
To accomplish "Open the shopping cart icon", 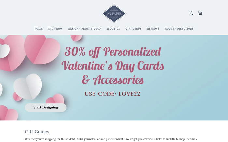I will pyautogui.click(x=200, y=13).
